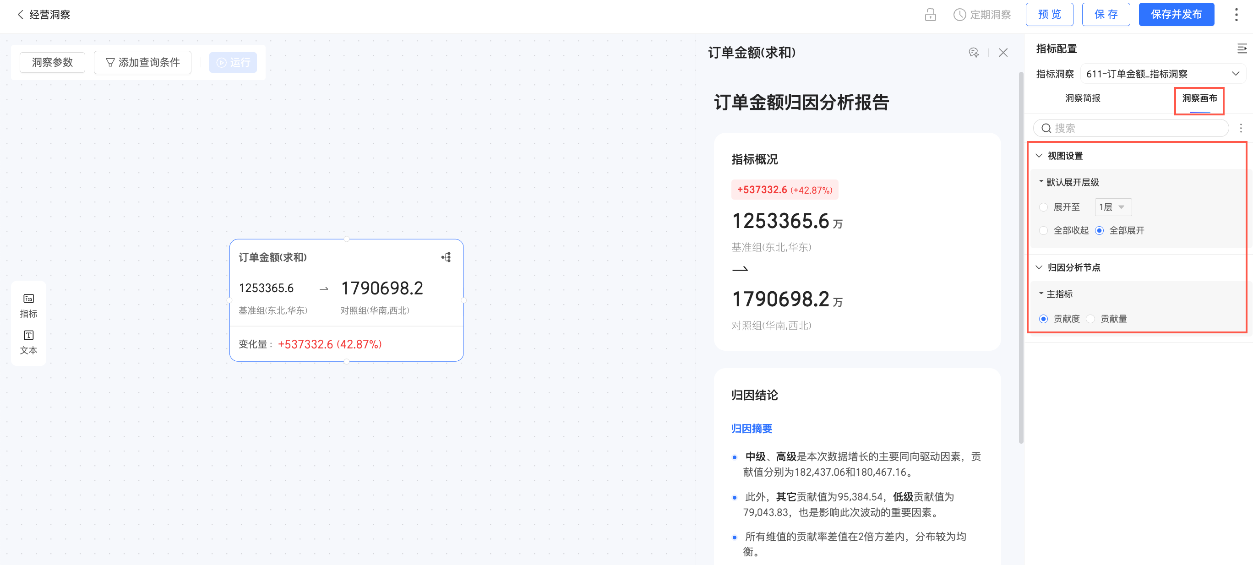Viewport: 1253px width, 565px height.
Task: Collapse the 视图设置 section
Action: [x=1039, y=156]
